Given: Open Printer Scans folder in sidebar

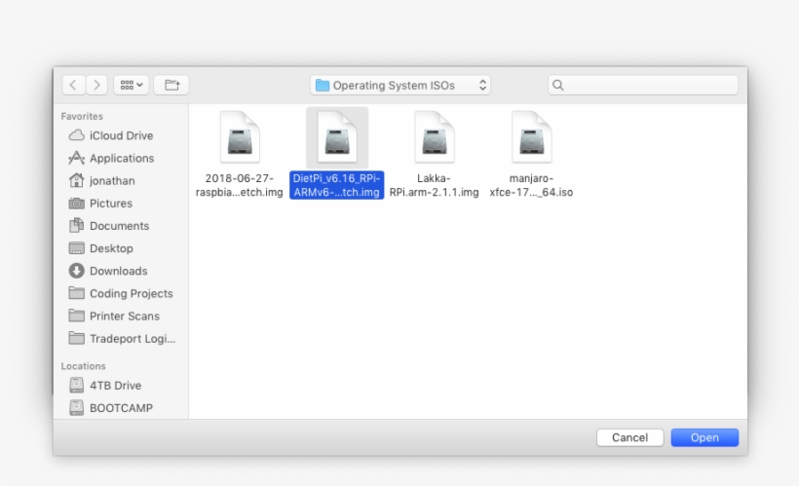Looking at the screenshot, I should (x=124, y=316).
